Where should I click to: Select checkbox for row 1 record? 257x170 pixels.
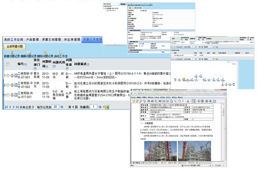coord(8,76)
